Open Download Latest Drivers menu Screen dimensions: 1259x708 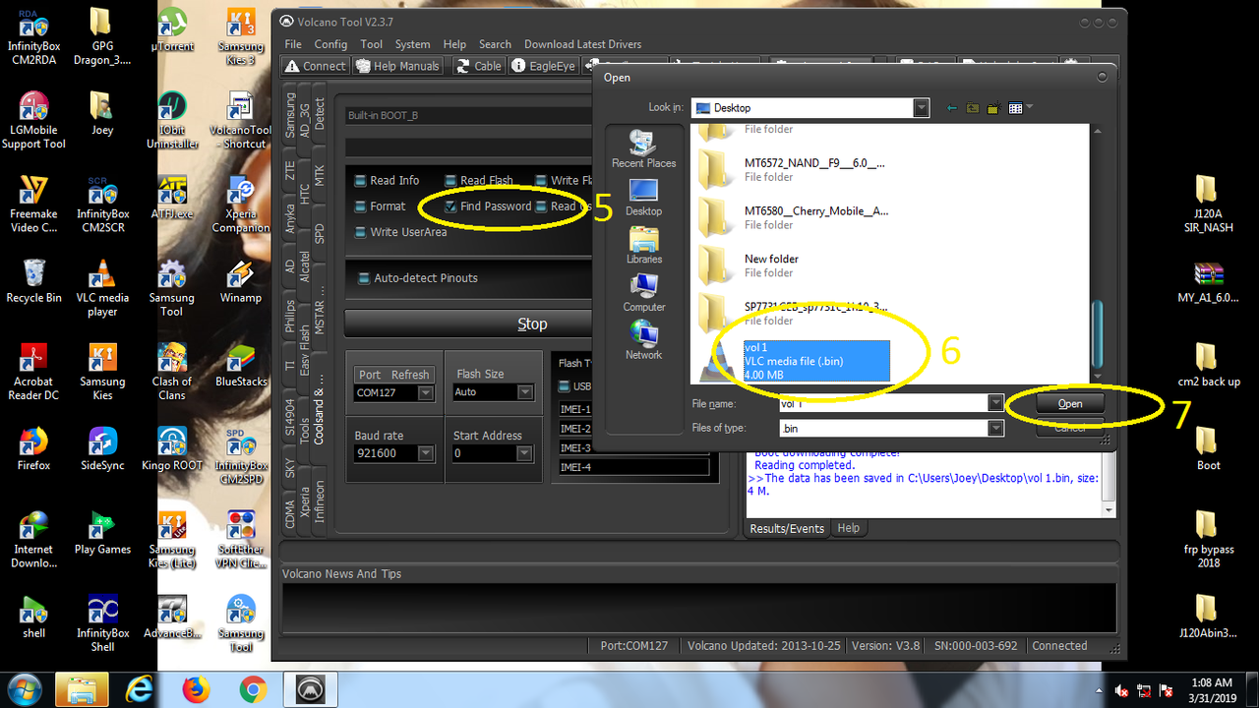coord(582,44)
